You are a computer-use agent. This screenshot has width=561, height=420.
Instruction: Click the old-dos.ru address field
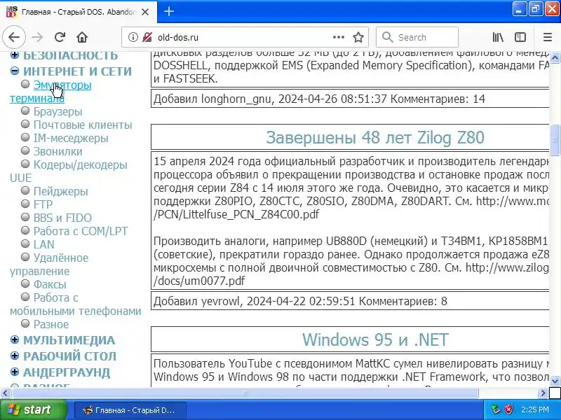[243, 37]
